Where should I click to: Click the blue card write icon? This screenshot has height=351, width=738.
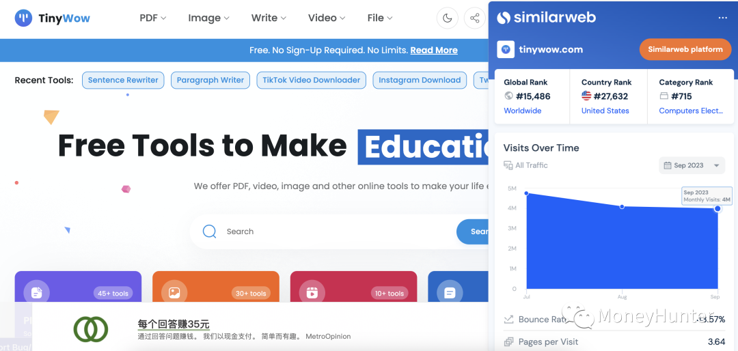(450, 293)
